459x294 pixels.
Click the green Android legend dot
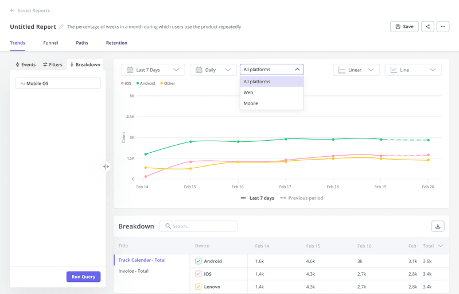point(138,84)
